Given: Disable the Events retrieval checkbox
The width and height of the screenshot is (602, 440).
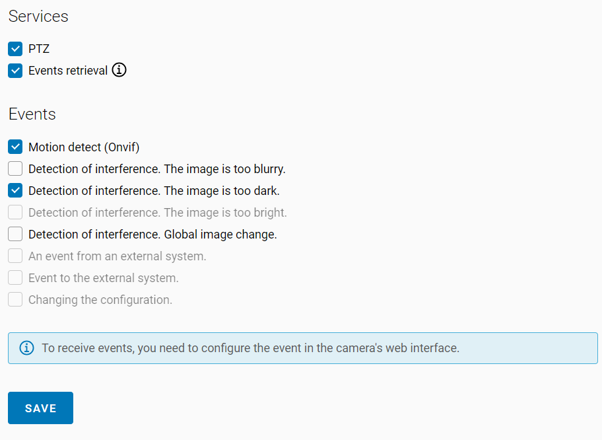Looking at the screenshot, I should click(x=15, y=71).
